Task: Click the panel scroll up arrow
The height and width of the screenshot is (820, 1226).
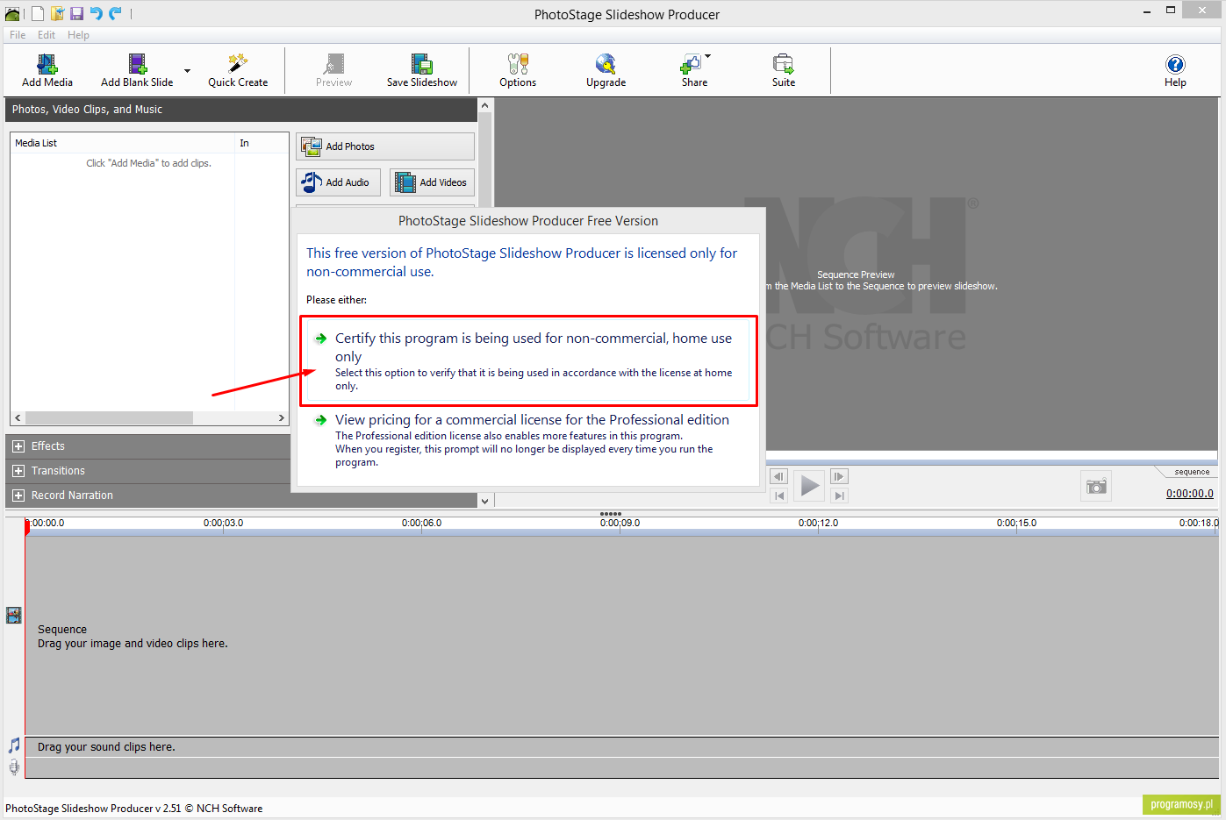Action: [484, 104]
